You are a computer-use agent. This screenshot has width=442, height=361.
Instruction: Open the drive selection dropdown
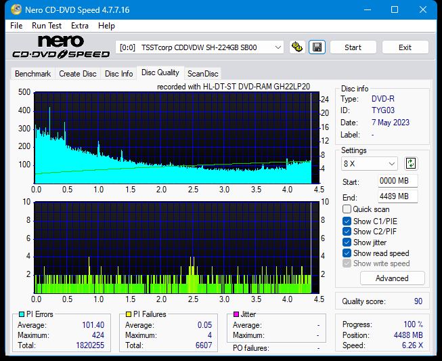point(200,47)
